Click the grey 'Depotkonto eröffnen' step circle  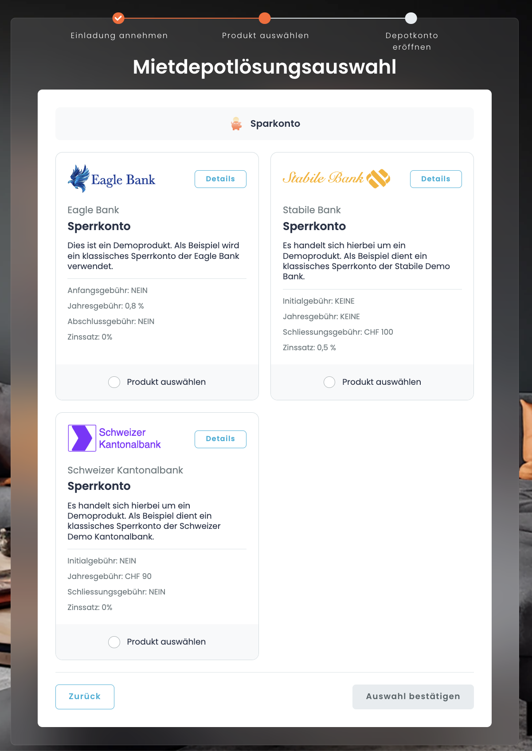point(411,18)
